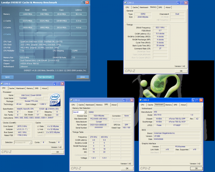
Task: Click the DRAM Frequency 623.1 MHz value
Action: pos(160,28)
